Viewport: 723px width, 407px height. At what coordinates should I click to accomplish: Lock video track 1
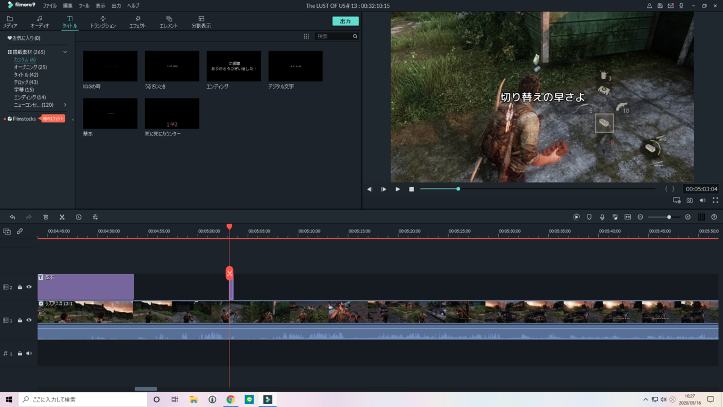coord(20,320)
